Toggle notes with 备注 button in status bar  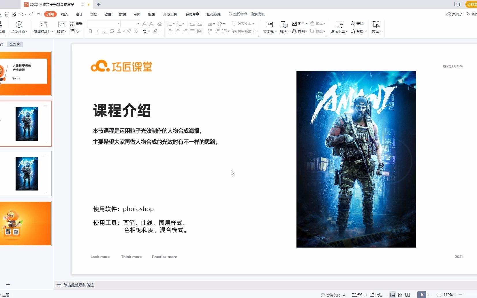coord(359,295)
